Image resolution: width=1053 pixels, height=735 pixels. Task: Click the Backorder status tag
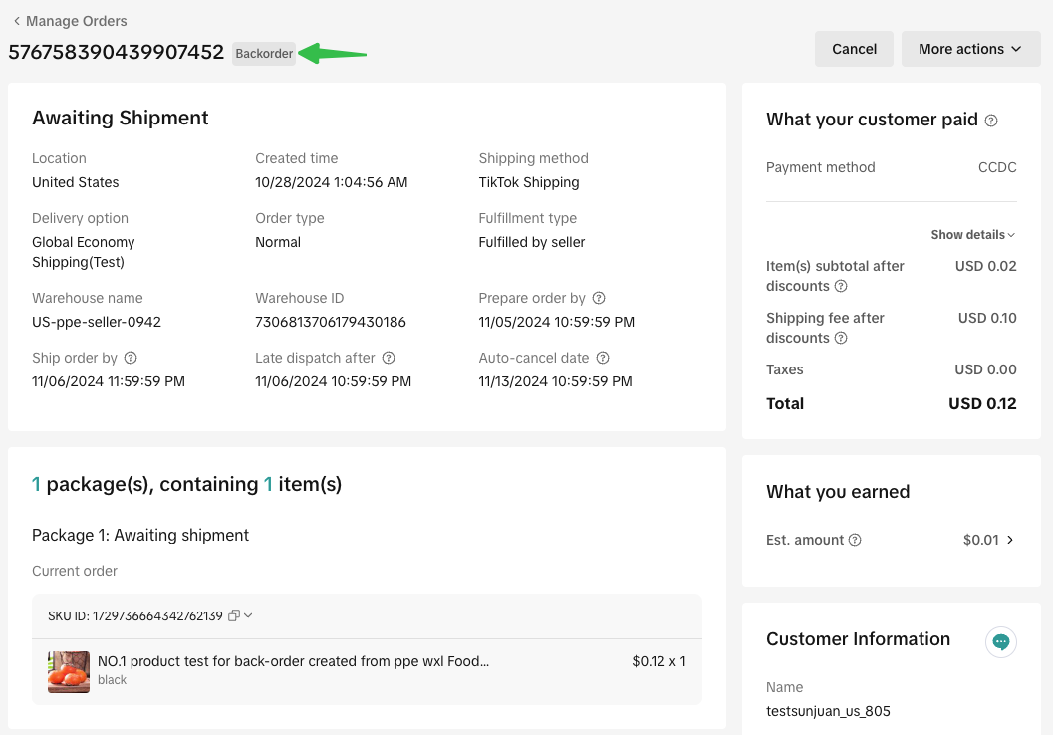(x=264, y=54)
